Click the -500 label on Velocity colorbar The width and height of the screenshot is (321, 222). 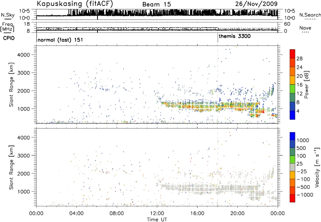pyautogui.click(x=303, y=187)
